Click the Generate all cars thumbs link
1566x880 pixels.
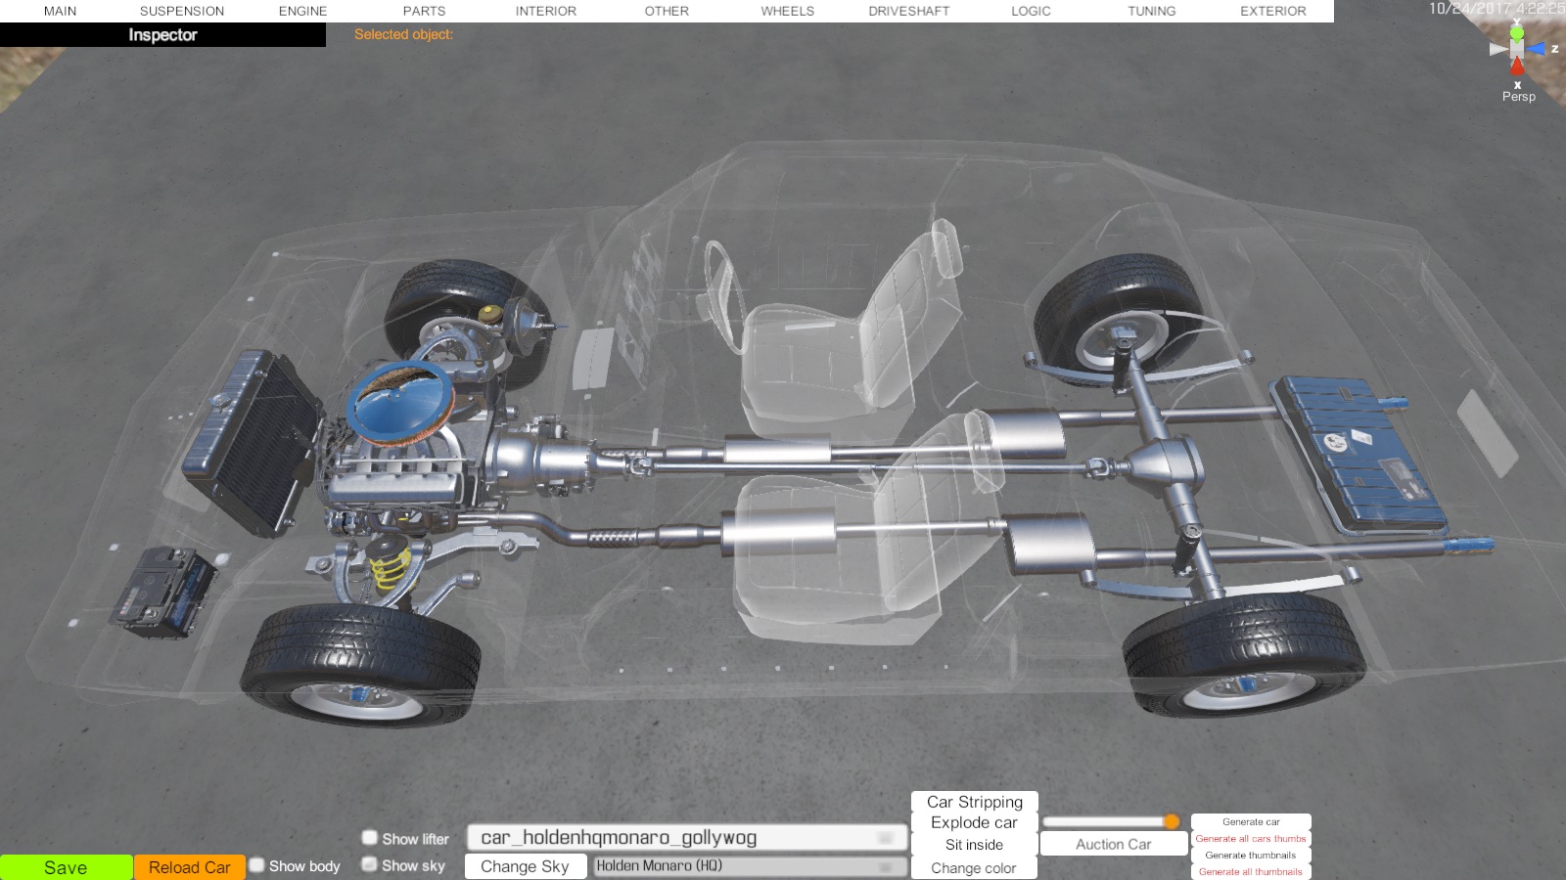click(x=1250, y=839)
